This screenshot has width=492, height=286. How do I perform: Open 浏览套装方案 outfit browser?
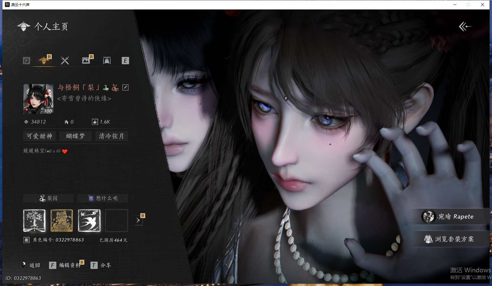(x=450, y=239)
